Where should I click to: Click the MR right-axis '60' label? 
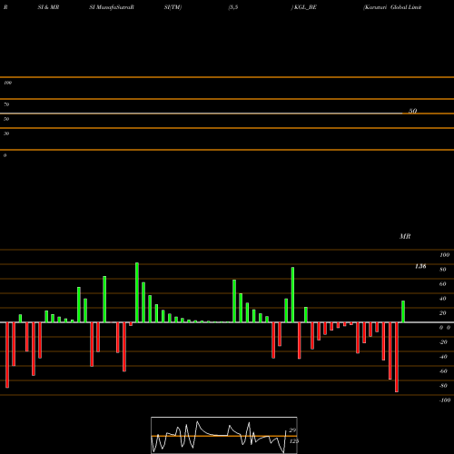(x=443, y=284)
